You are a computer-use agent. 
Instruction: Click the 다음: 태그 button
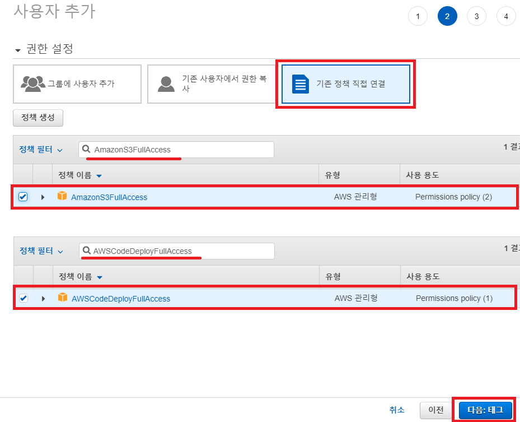coord(485,410)
